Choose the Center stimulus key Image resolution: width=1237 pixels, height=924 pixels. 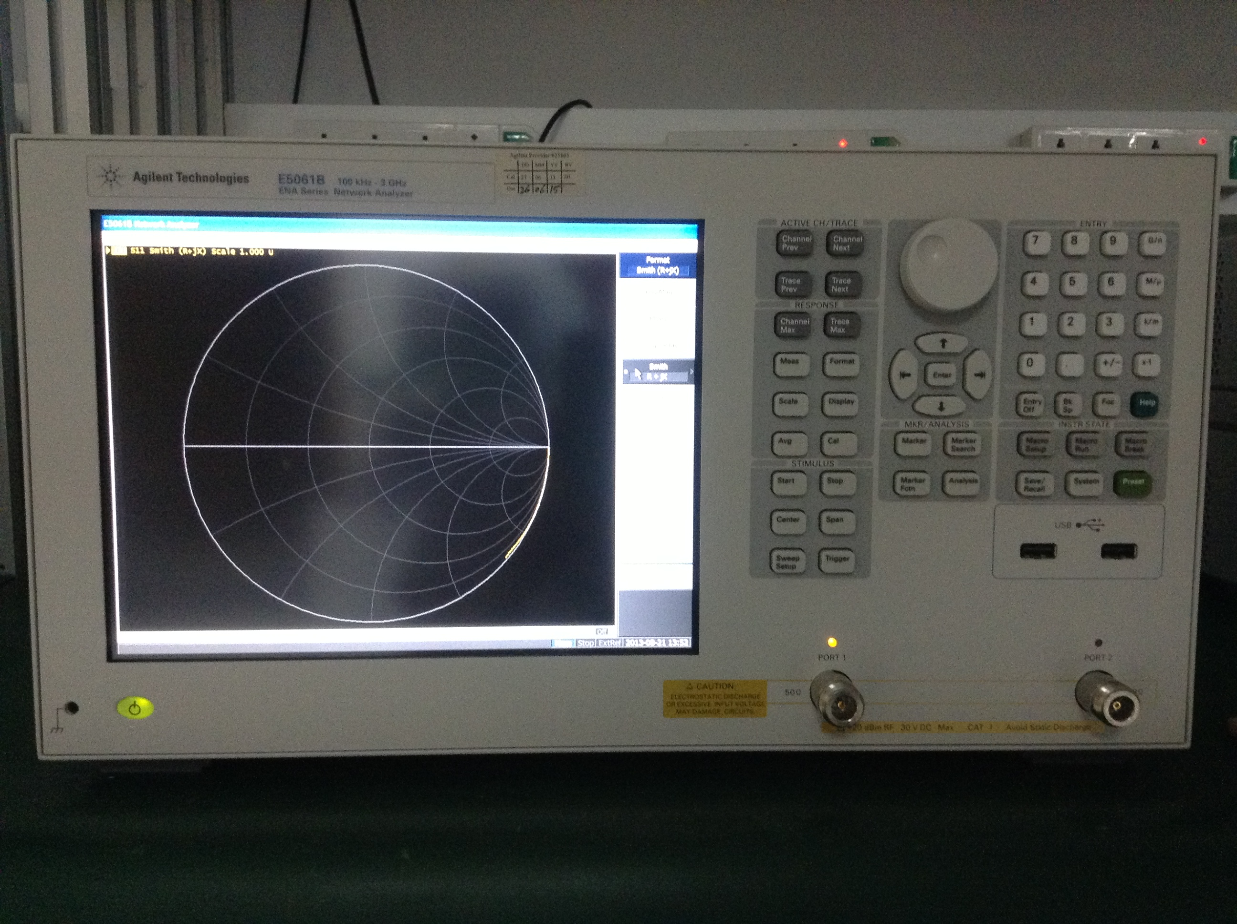787,522
